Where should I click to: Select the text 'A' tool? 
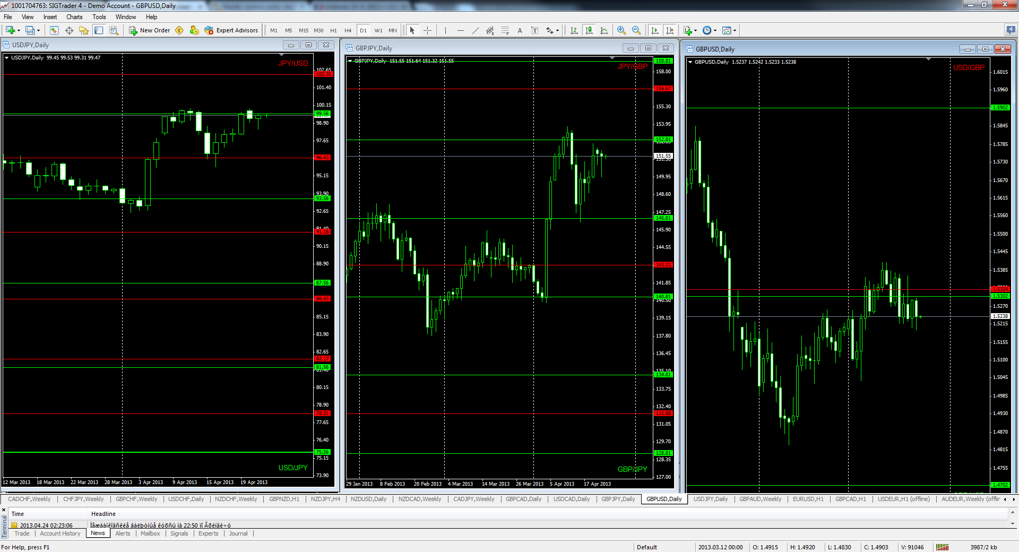coord(520,30)
